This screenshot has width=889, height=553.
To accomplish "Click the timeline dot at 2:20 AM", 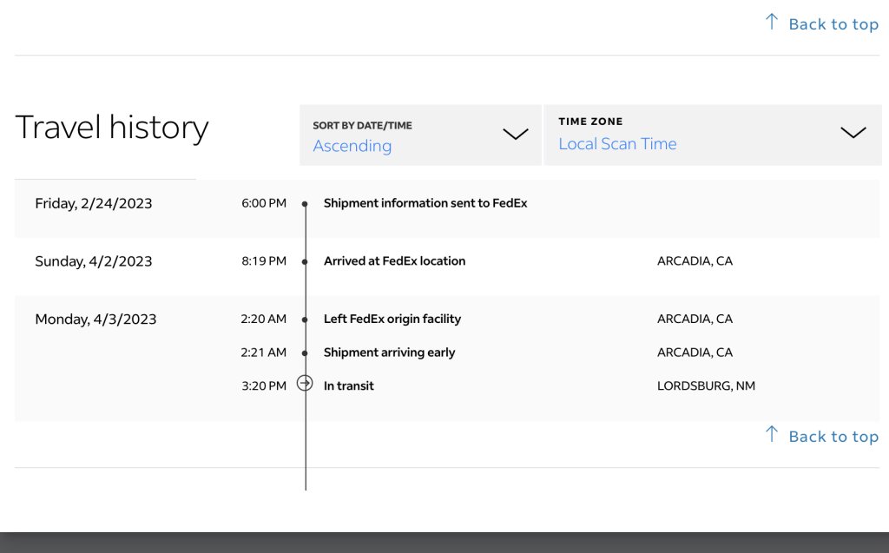I will (305, 319).
